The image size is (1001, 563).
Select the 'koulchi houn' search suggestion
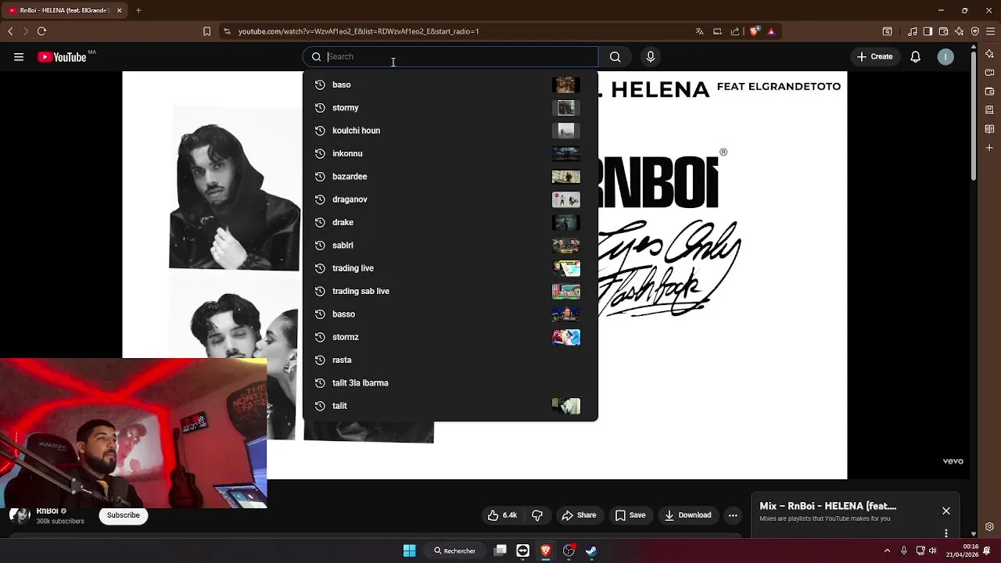click(450, 131)
